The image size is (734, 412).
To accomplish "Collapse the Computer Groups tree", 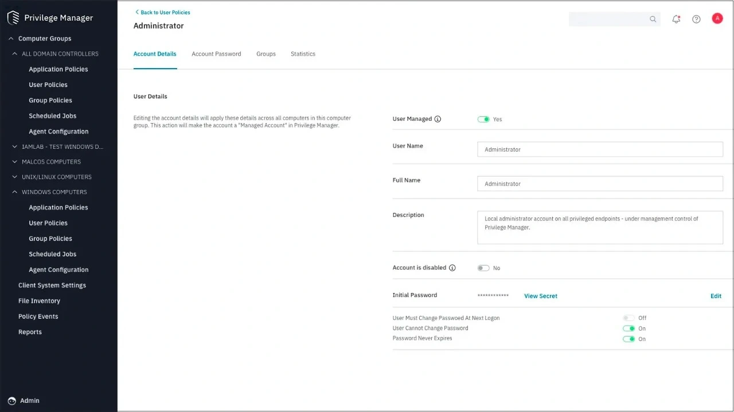I will coord(11,38).
